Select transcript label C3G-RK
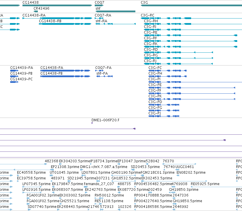This screenshot has width=242, height=211. tap(151, 44)
